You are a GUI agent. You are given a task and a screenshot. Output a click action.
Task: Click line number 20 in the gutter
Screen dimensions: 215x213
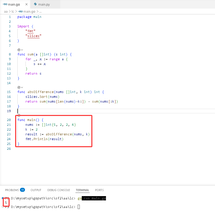coord(9,120)
